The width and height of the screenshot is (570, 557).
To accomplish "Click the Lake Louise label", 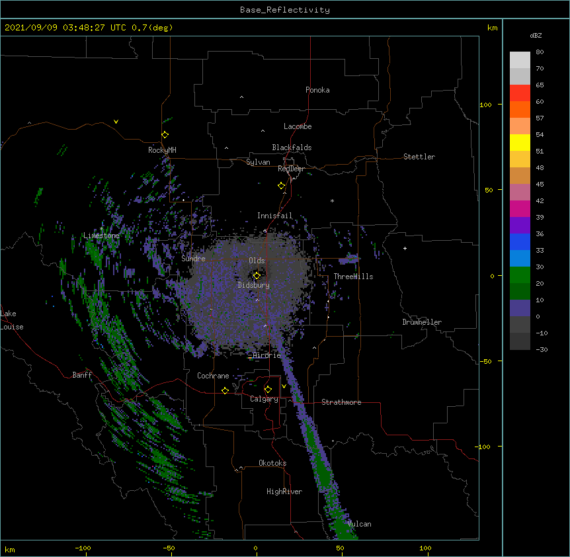I will tap(12, 320).
